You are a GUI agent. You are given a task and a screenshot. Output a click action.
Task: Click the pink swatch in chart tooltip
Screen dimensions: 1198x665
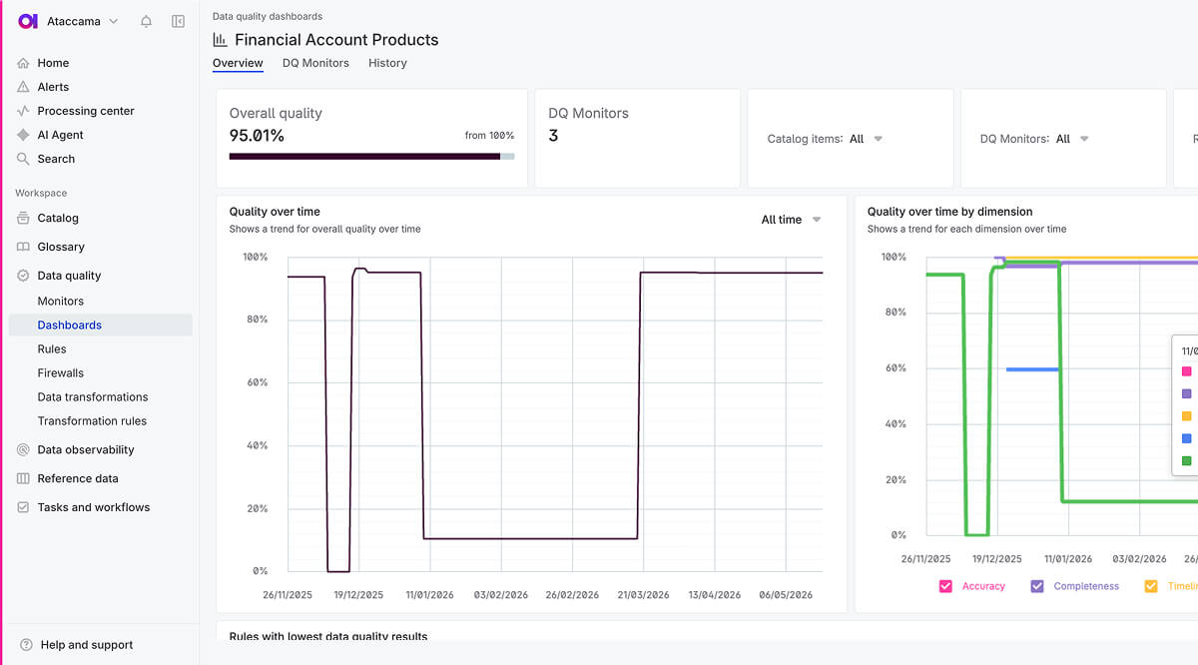pyautogui.click(x=1186, y=370)
